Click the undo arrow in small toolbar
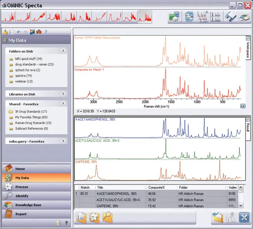Image resolution: width=253 pixels, height=229 pixels. click(19, 32)
